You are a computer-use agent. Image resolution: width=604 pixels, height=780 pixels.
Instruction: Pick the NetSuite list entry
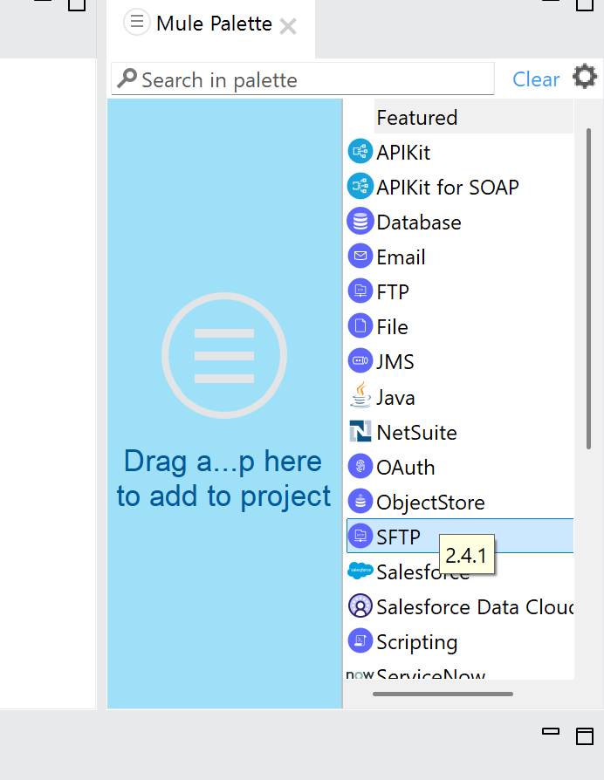point(417,432)
